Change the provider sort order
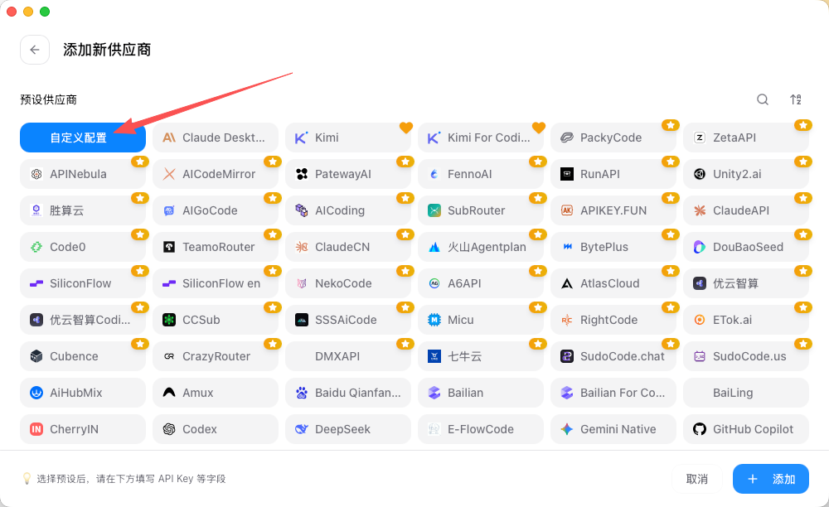This screenshot has width=829, height=507. point(796,99)
